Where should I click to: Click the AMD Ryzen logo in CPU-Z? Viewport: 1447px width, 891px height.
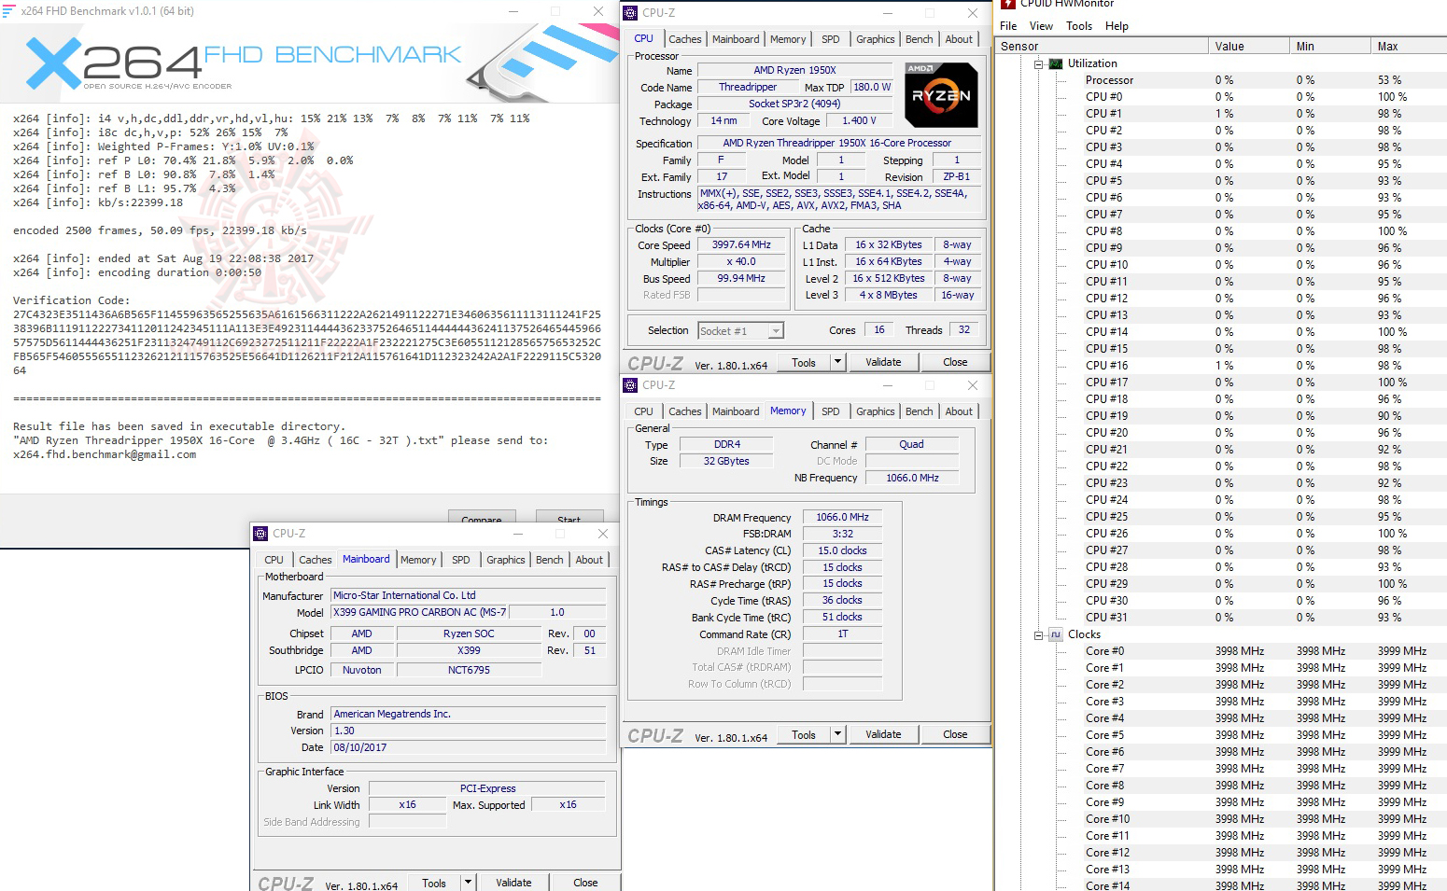click(x=940, y=94)
